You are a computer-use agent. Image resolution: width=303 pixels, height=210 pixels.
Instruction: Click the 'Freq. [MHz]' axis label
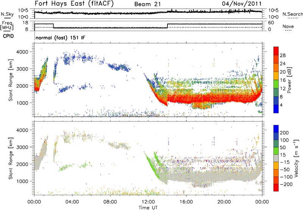7,25
